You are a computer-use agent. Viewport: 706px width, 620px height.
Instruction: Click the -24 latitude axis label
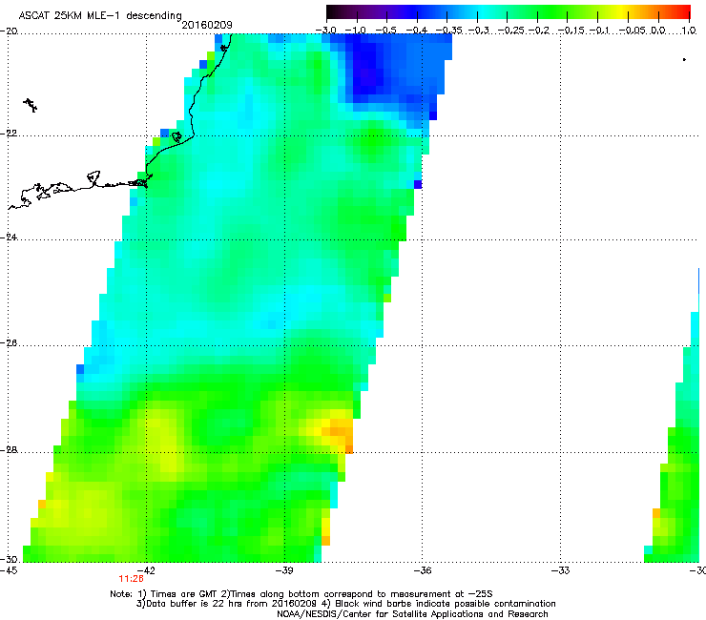click(9, 237)
